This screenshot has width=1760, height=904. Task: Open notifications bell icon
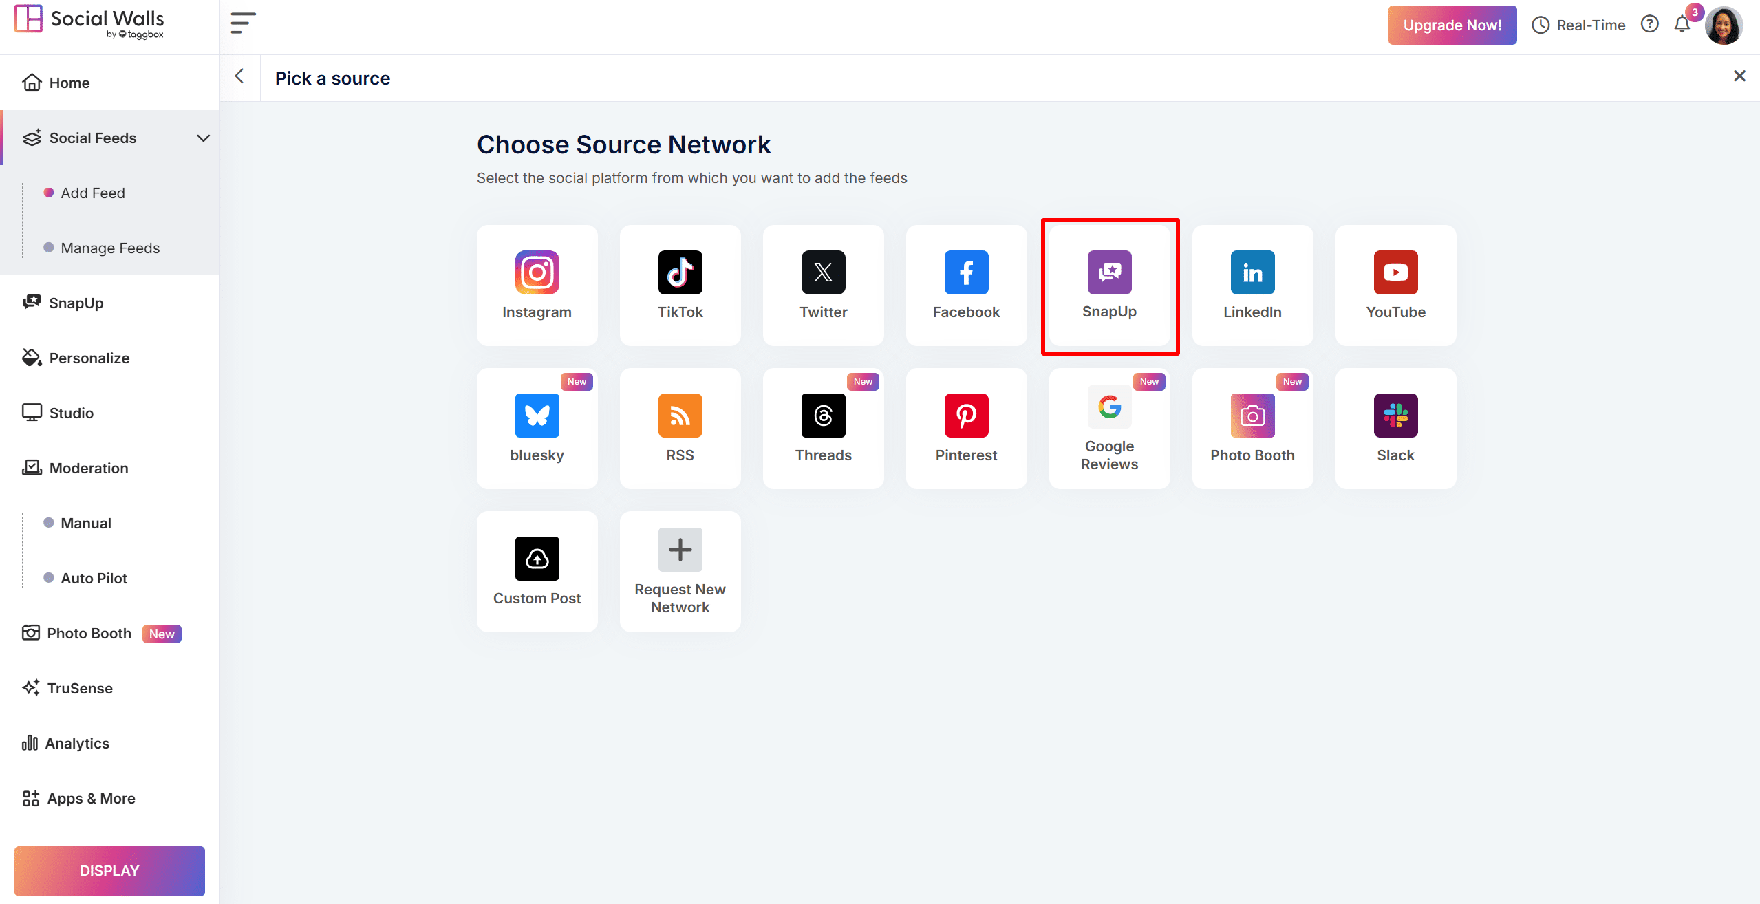point(1682,25)
